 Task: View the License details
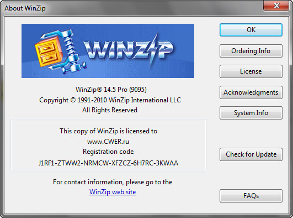click(251, 71)
